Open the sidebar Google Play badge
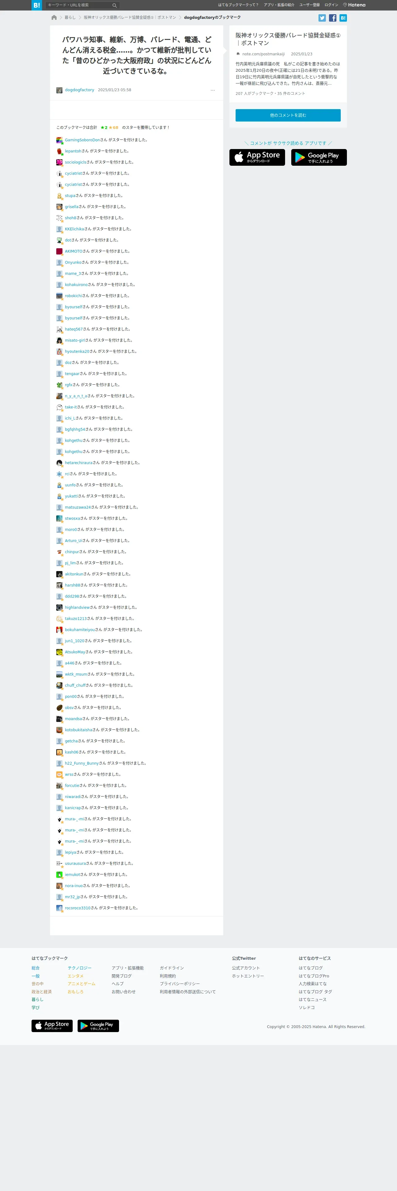397x1191 pixels. [319, 157]
